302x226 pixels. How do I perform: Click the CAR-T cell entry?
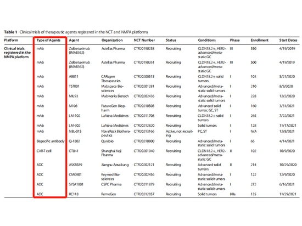[44, 151]
